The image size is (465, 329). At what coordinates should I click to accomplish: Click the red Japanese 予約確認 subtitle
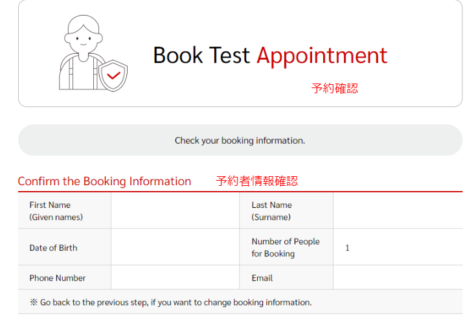334,89
